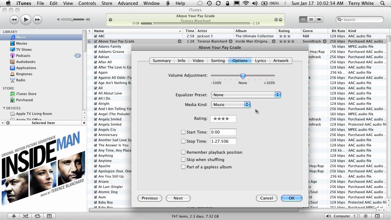Uncheck the Baby Boy song checkbox above Baby Boy row
This screenshot has height=220, width=391.
pyautogui.click(x=96, y=202)
